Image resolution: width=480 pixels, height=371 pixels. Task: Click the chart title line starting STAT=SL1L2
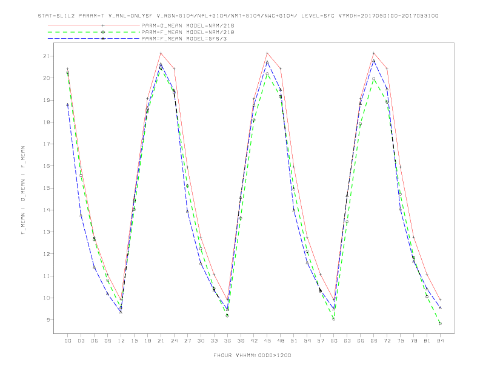point(238,16)
